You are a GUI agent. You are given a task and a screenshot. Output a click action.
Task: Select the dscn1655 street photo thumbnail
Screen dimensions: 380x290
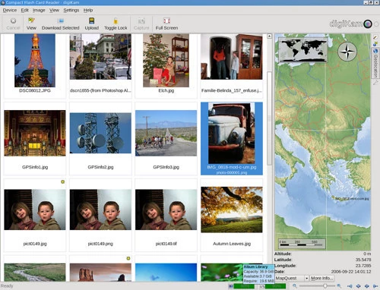point(100,57)
